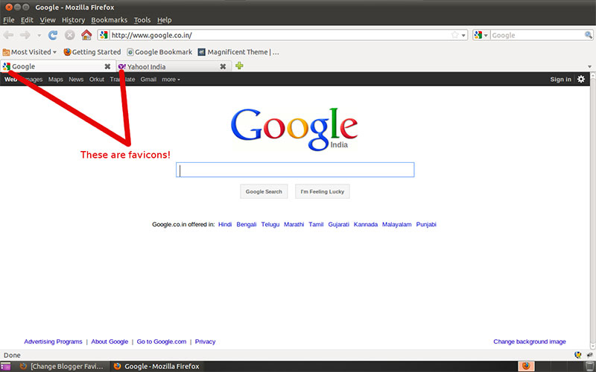List all tabs dropdown arrow
Screen dimensions: 596x372
click(589, 67)
